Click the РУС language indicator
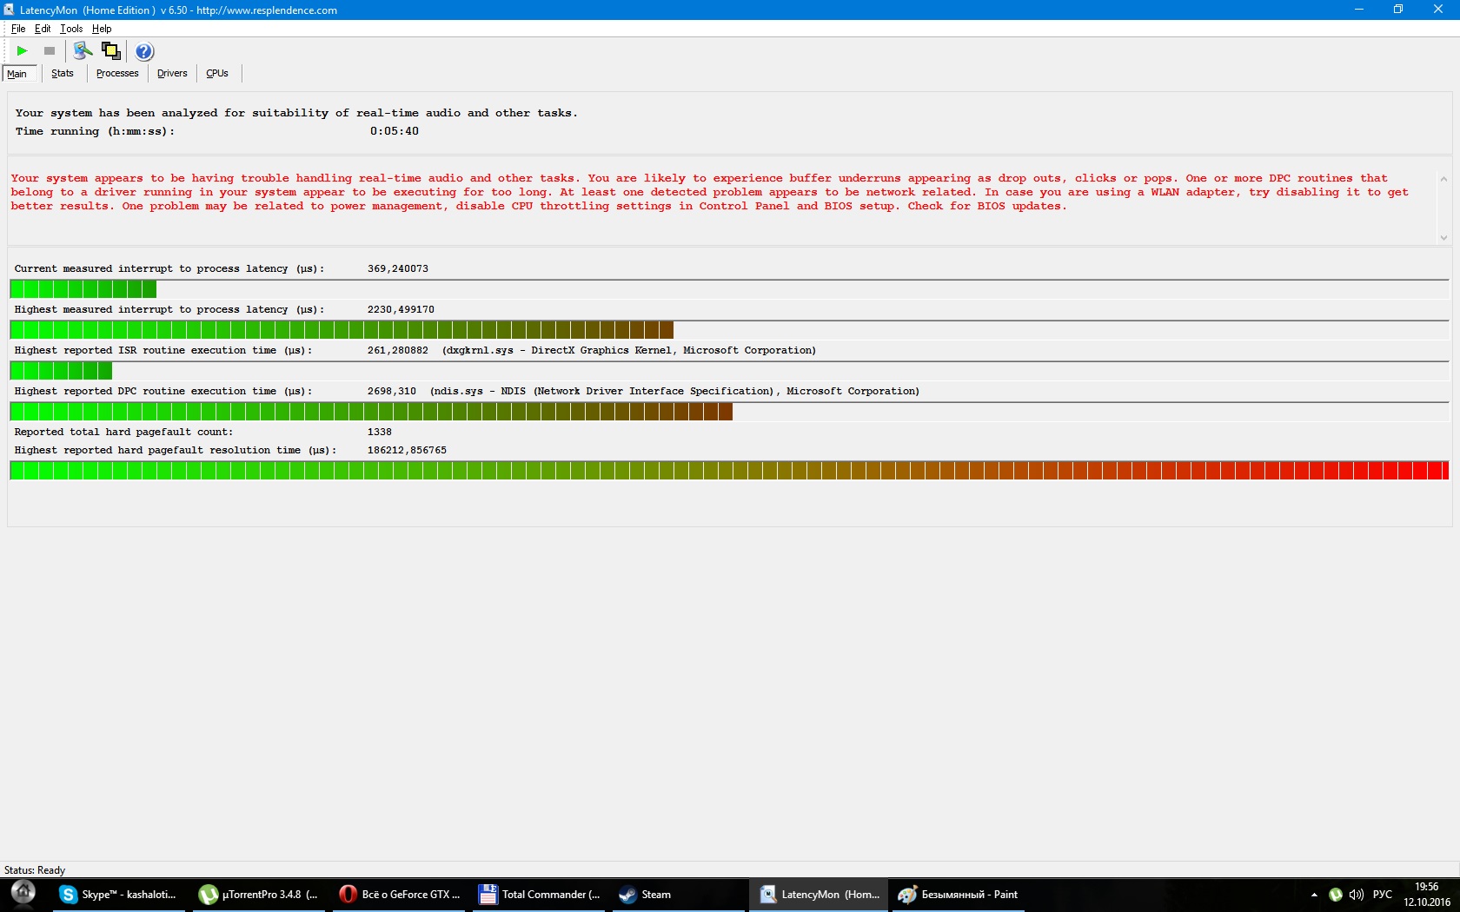 point(1382,895)
